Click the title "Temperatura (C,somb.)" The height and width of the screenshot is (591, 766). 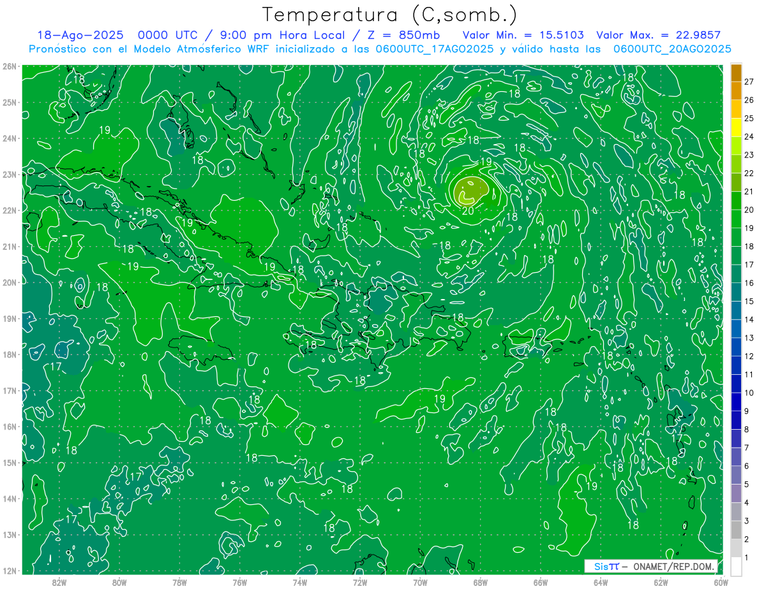(390, 15)
